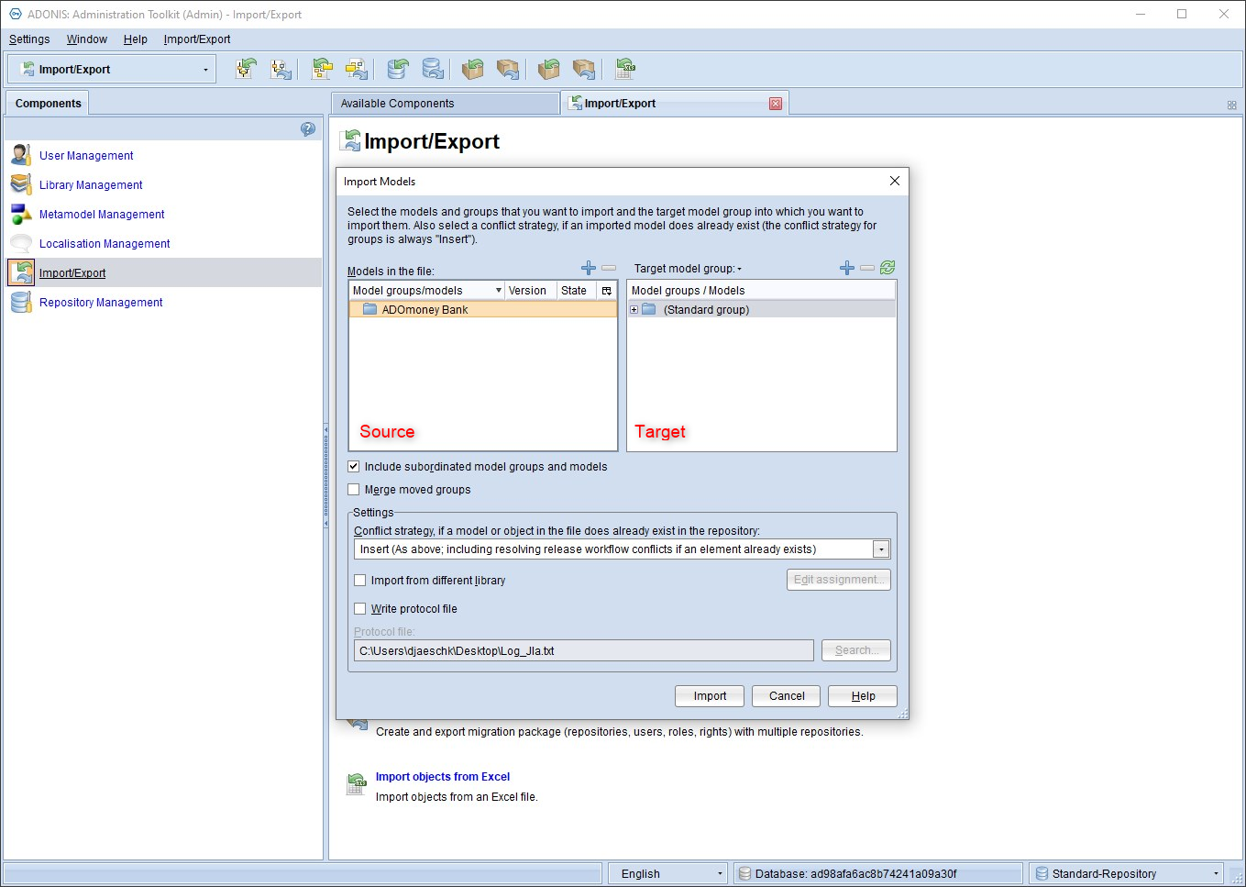Screen dimensions: 1246x887
Task: Click the model export toolbar icon
Action: pyautogui.click(x=281, y=69)
